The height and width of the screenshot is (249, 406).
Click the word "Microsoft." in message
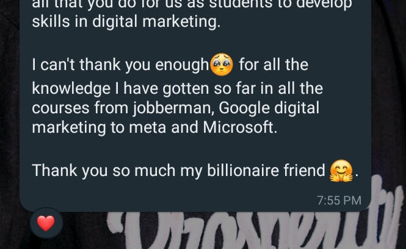240,127
